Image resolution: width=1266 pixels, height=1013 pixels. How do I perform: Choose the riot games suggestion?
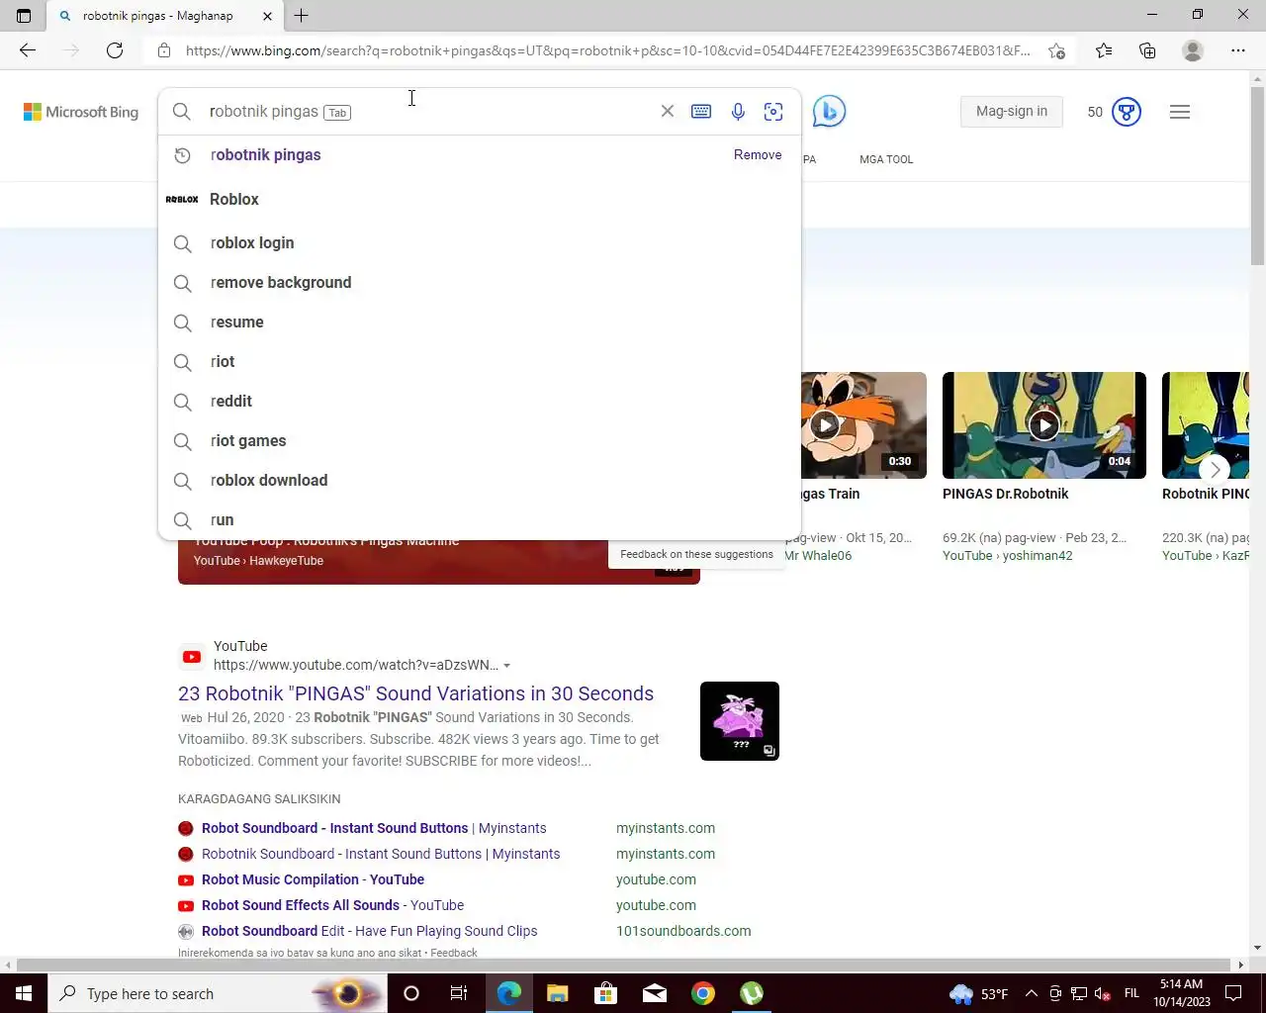tap(480, 440)
